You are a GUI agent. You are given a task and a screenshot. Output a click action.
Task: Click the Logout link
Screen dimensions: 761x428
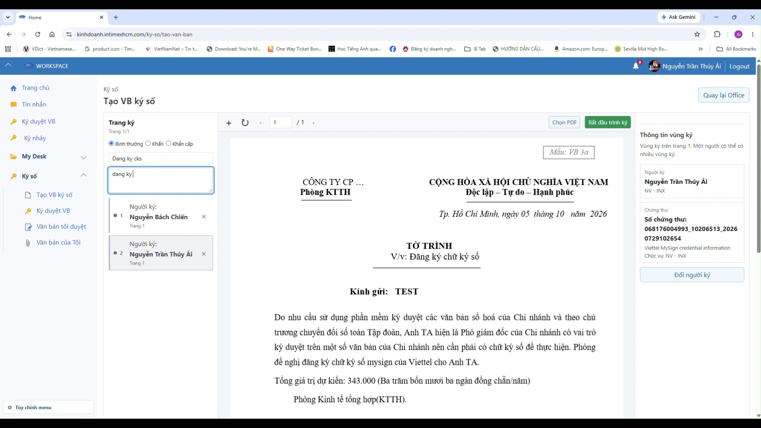click(x=739, y=66)
